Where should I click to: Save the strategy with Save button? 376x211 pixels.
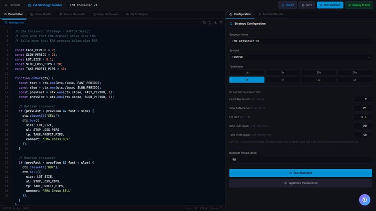click(307, 5)
